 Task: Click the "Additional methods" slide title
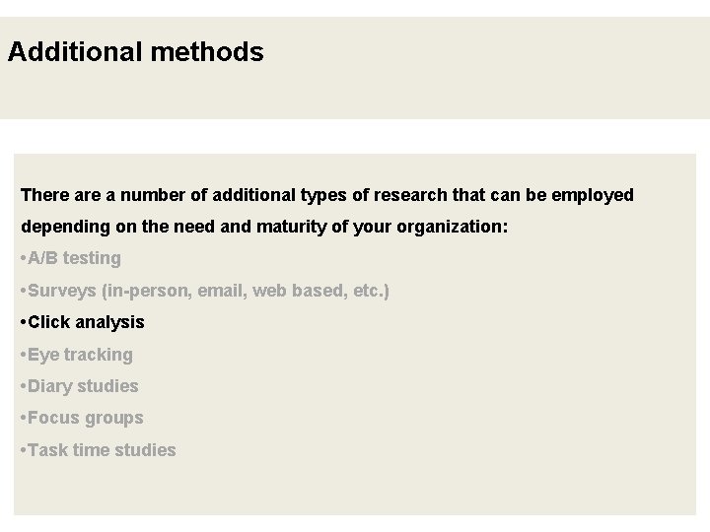pyautogui.click(x=136, y=51)
